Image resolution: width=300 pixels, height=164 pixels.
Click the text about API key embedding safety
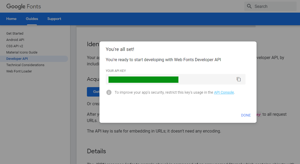[x=154, y=131]
